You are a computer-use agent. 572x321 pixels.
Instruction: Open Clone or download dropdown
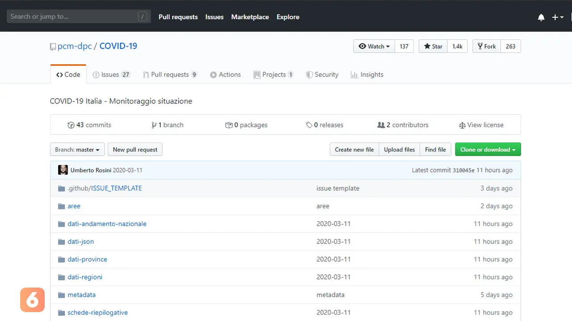tap(488, 149)
